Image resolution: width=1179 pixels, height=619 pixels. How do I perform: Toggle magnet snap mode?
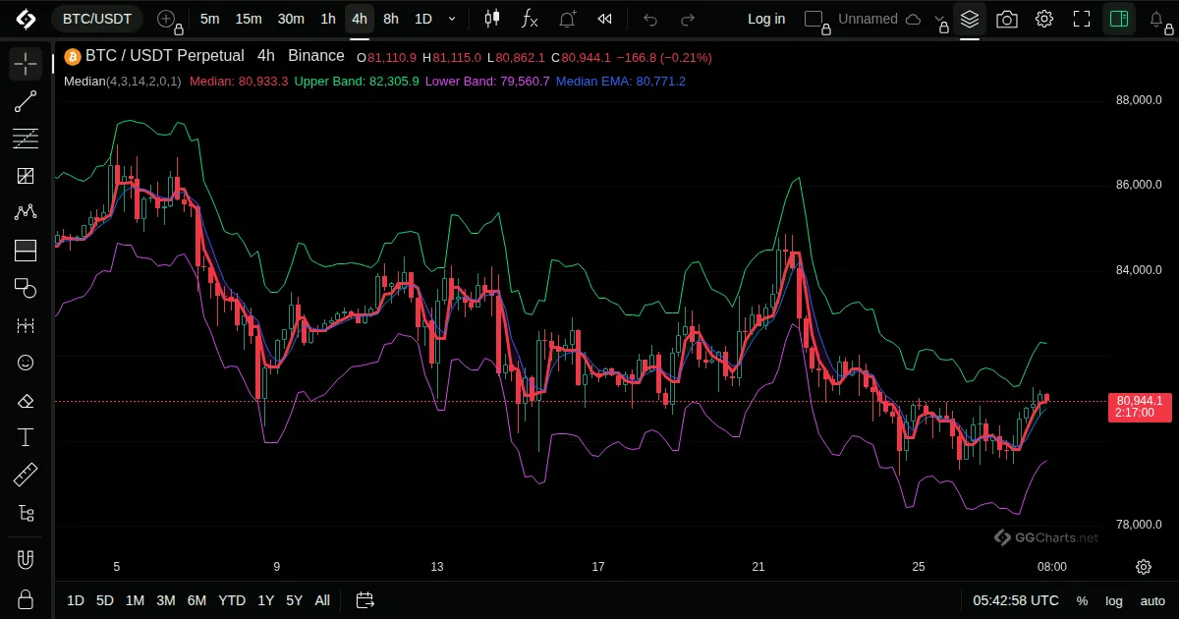coord(26,561)
